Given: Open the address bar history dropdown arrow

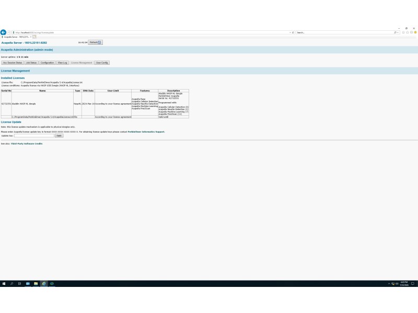Looking at the screenshot, I should coord(290,32).
